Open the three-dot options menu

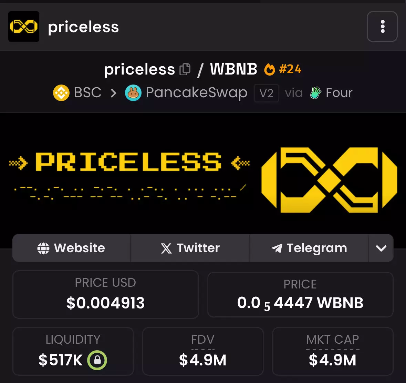tap(382, 27)
